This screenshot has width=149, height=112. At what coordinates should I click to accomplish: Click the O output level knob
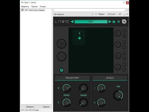point(101,103)
